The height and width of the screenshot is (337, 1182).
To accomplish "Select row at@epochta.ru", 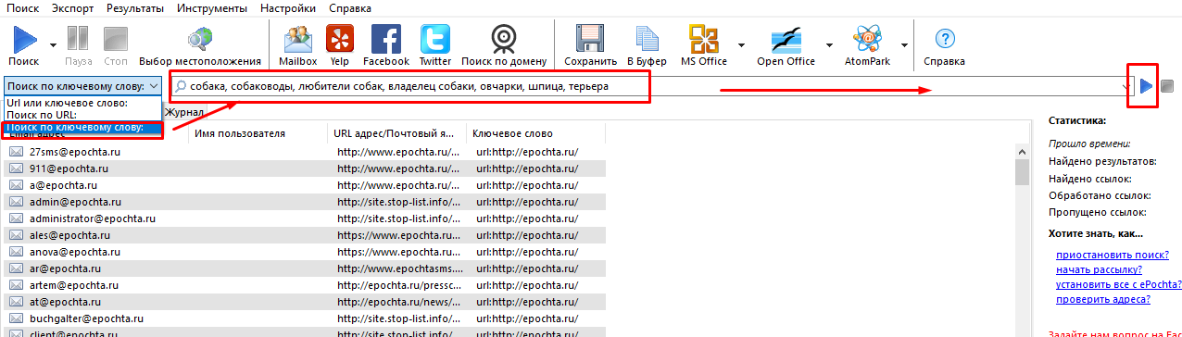I will [x=306, y=301].
